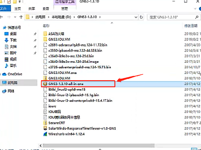The height and width of the screenshot is (150, 201).
Task: Click the 2017/6/7 modified date cell
Action: 192,123
